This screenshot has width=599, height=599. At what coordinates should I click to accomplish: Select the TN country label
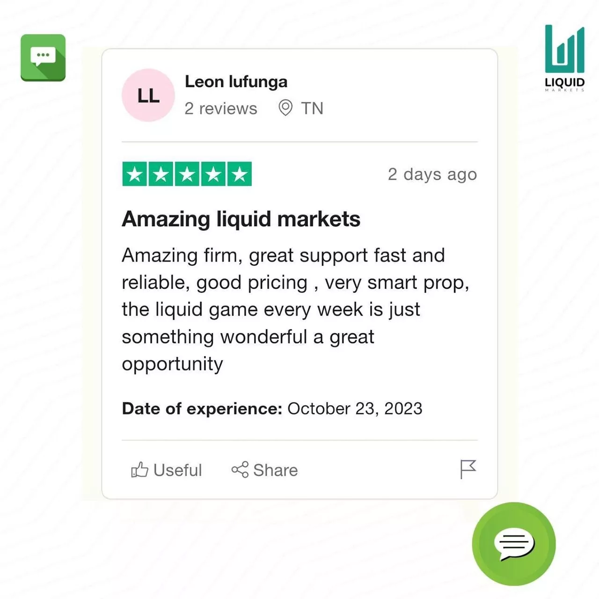point(312,109)
